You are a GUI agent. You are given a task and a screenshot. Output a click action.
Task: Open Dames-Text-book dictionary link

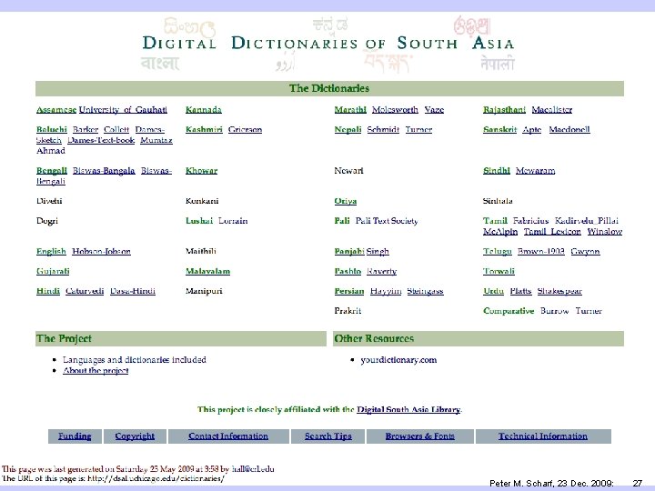(101, 140)
